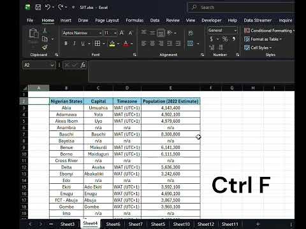Apply Percent Style format
The width and height of the screenshot is (306, 229).
click(x=225, y=39)
